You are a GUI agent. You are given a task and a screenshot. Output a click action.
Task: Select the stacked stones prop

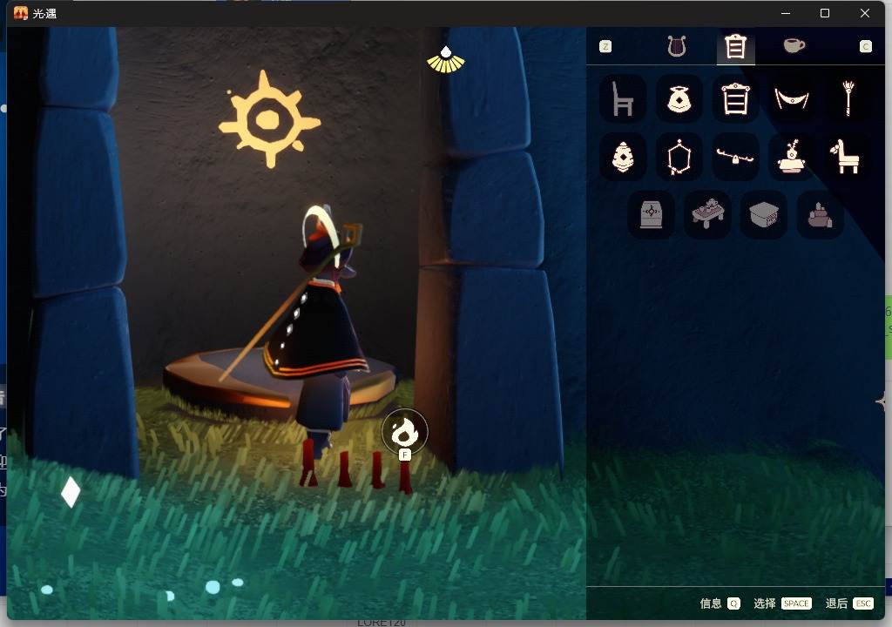(x=821, y=214)
